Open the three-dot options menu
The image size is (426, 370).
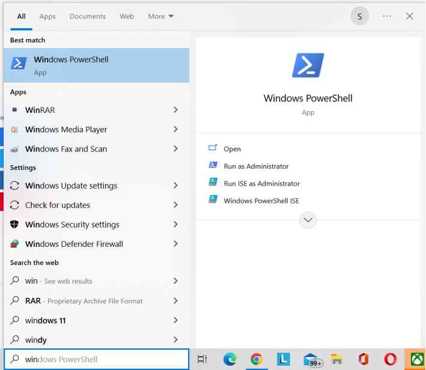(x=386, y=16)
